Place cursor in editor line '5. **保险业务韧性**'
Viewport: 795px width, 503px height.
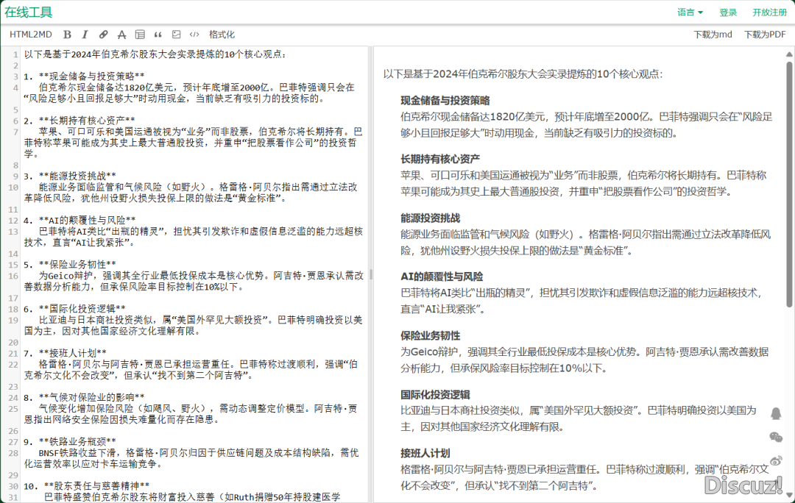click(x=70, y=265)
